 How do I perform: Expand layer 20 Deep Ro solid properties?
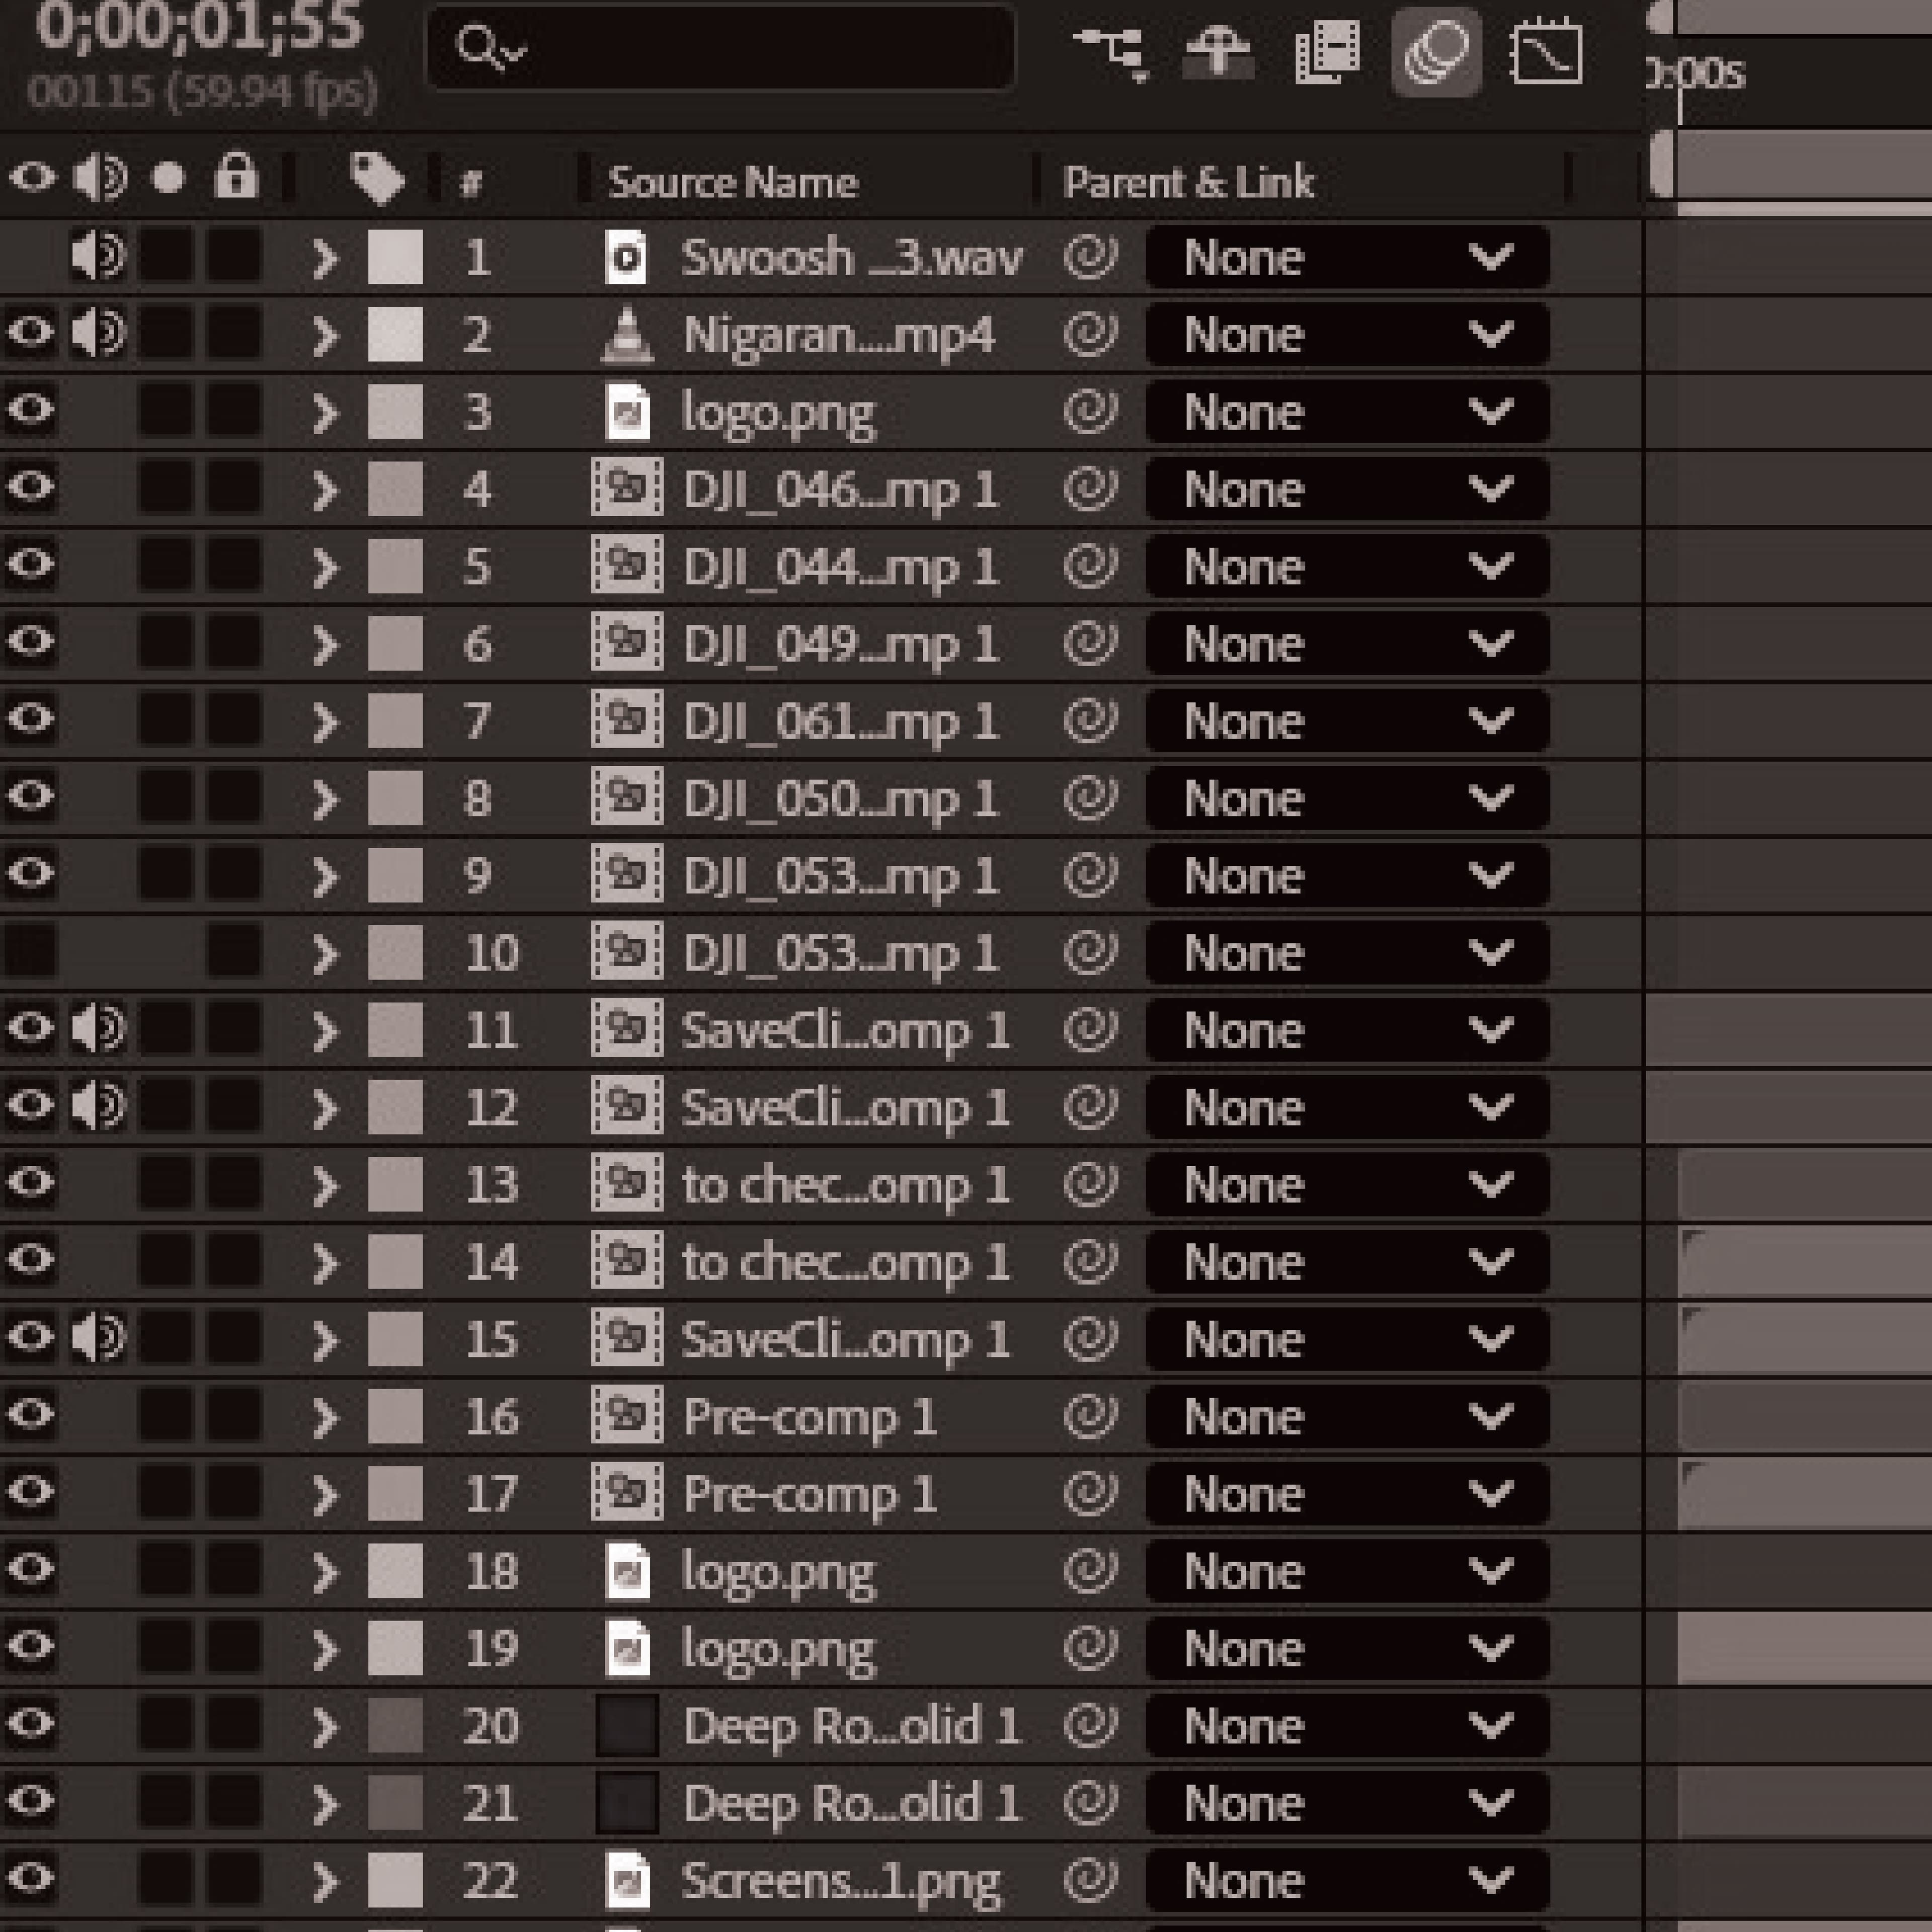pos(324,1726)
